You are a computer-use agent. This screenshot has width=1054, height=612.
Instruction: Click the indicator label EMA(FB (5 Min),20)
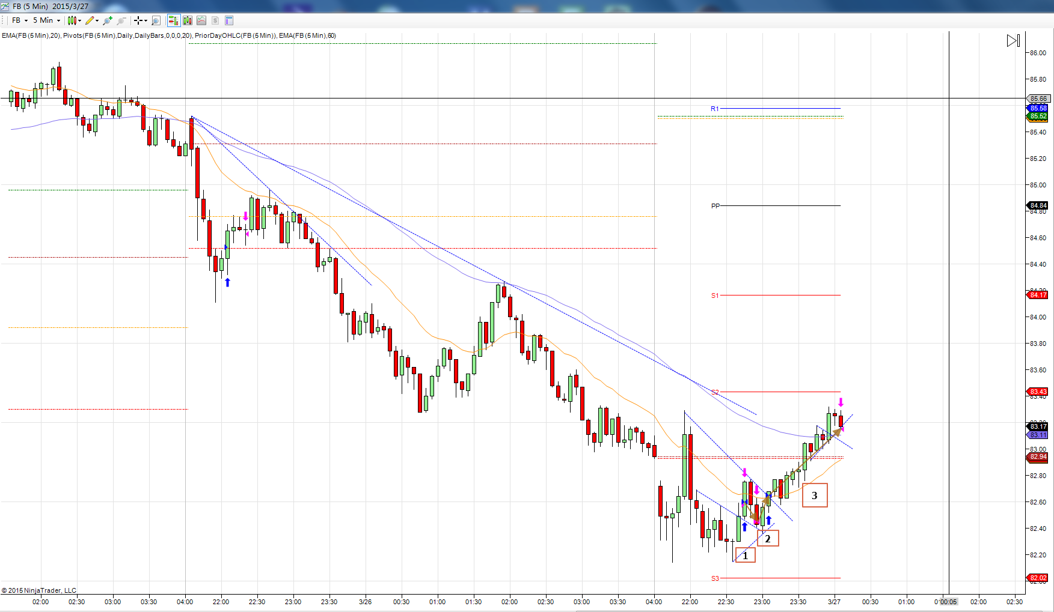pos(31,35)
